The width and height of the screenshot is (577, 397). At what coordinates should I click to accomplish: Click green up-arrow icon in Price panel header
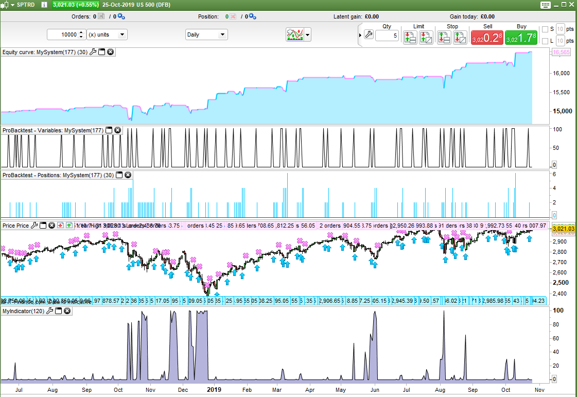click(69, 226)
